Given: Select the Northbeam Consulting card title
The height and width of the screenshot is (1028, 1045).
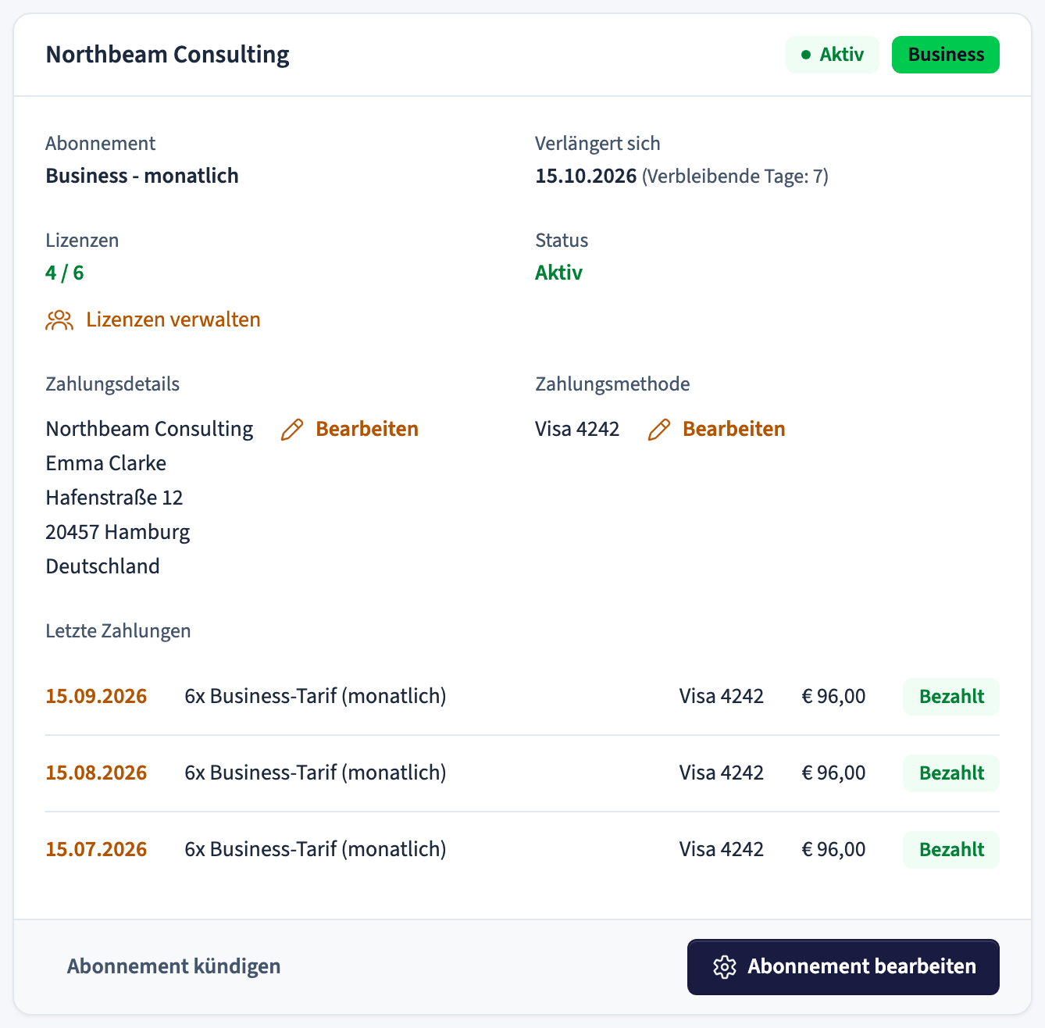Looking at the screenshot, I should 167,55.
